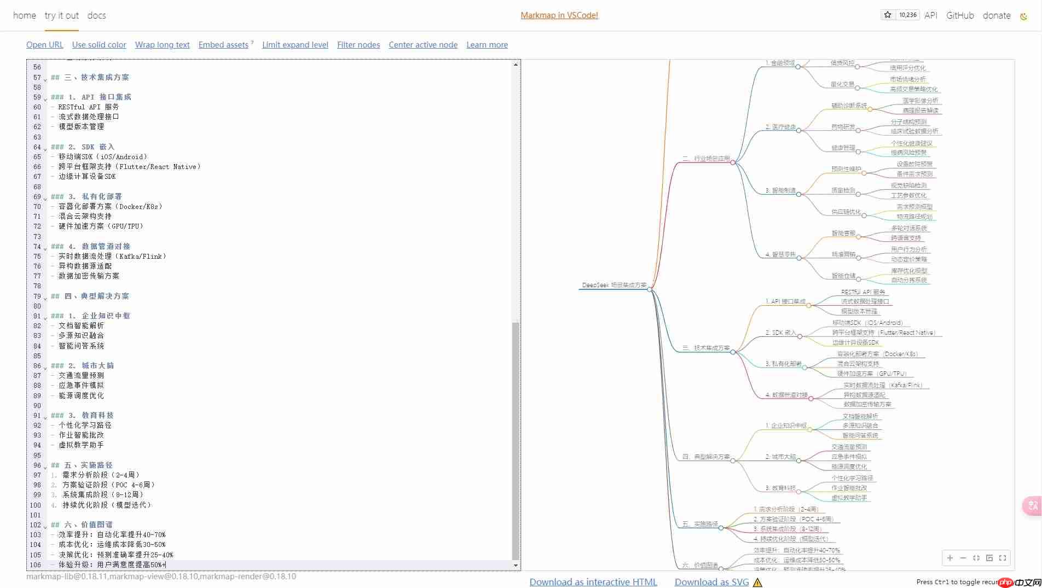This screenshot has width=1042, height=588.
Task: Click editor line 容器化部署方案（Docker/K8s）
Action: click(111, 206)
